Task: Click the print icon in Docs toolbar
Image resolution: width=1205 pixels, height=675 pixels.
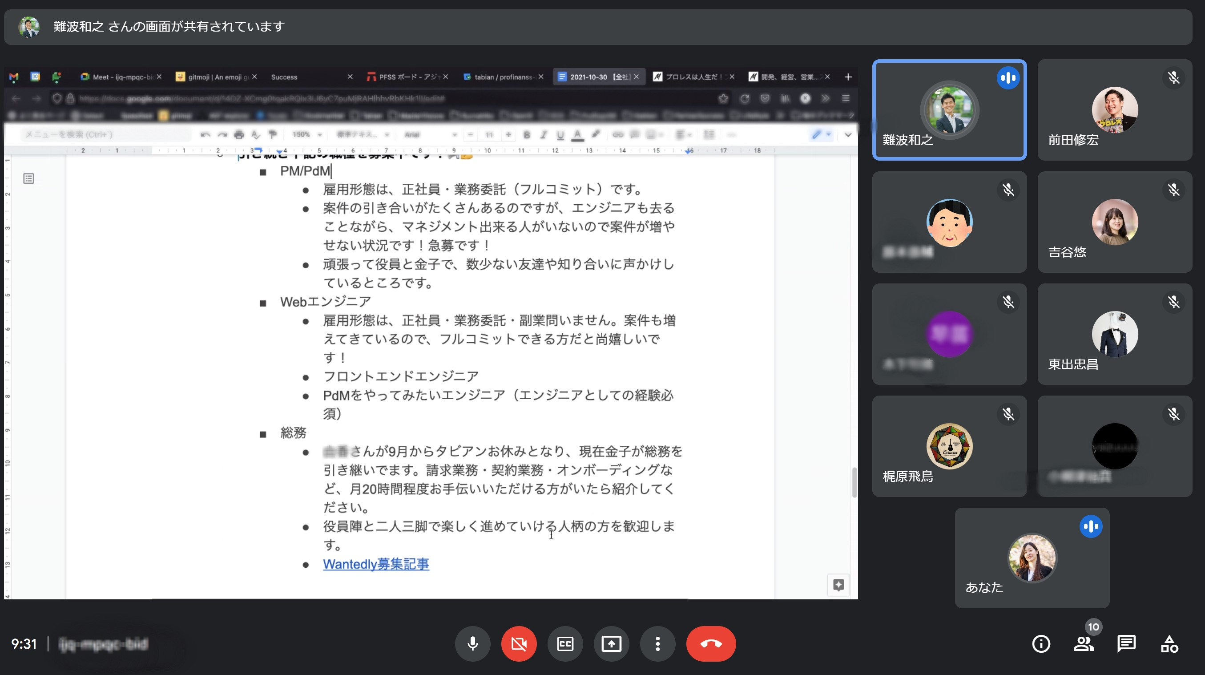Action: coord(239,135)
